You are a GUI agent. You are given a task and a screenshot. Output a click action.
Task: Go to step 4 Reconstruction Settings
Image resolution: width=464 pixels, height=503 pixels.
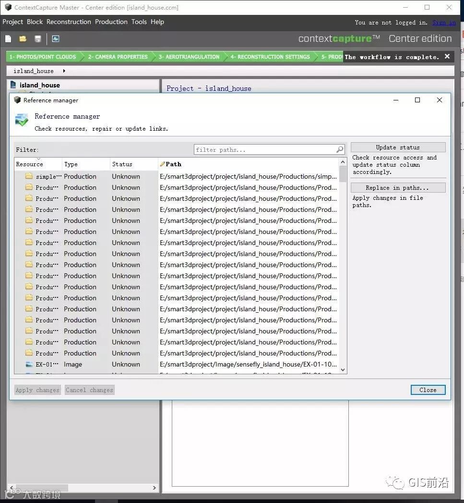[270, 57]
